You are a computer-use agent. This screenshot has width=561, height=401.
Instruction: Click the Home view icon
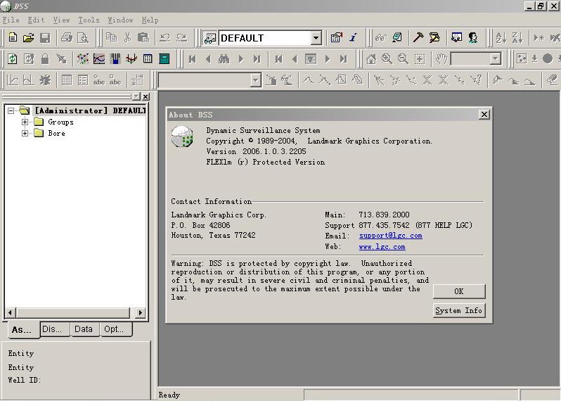pyautogui.click(x=371, y=58)
